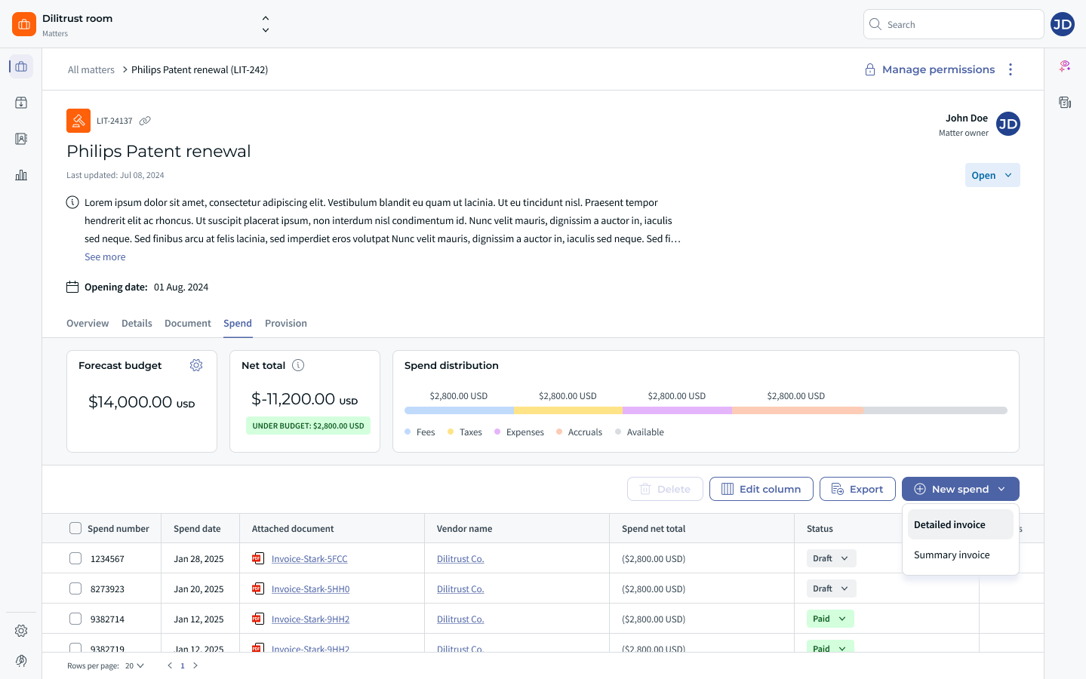
Task: Click the Delete button
Action: 665,489
